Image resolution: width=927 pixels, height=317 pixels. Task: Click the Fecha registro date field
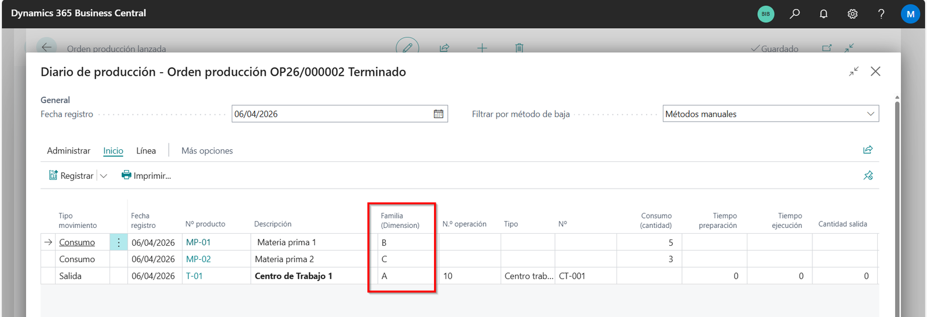click(331, 114)
